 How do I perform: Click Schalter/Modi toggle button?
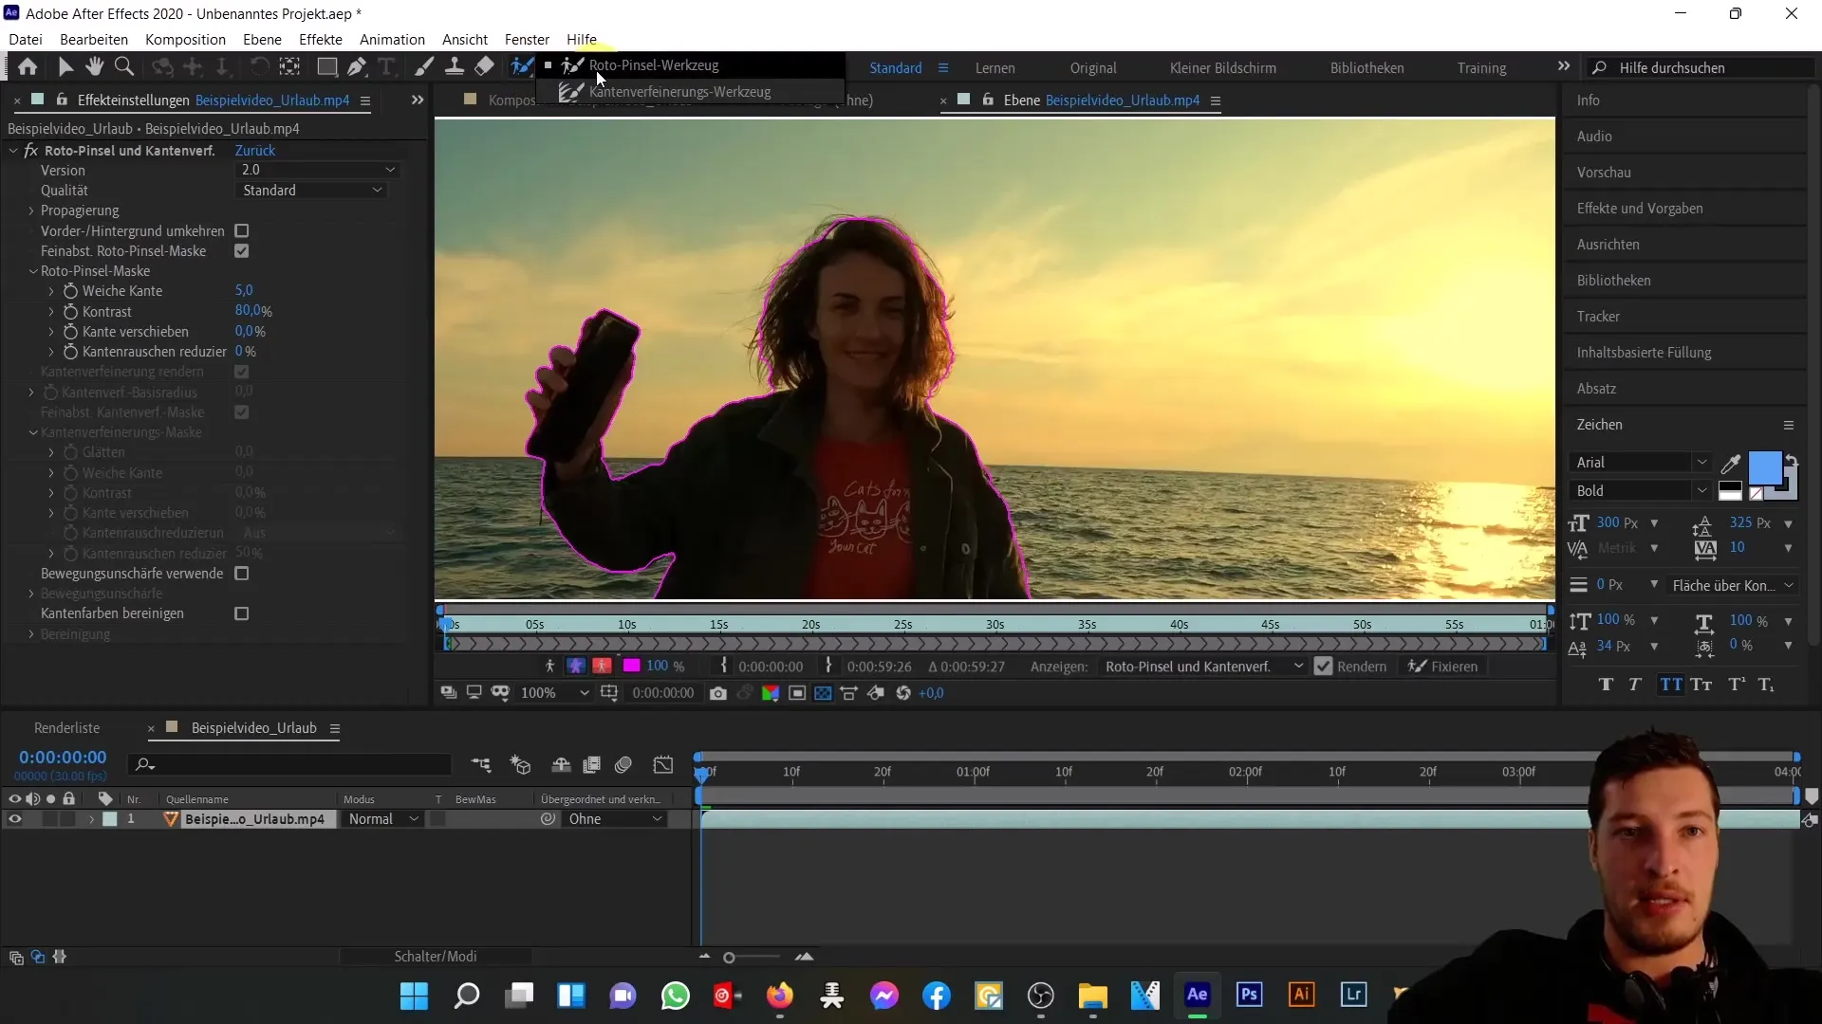pyautogui.click(x=436, y=957)
